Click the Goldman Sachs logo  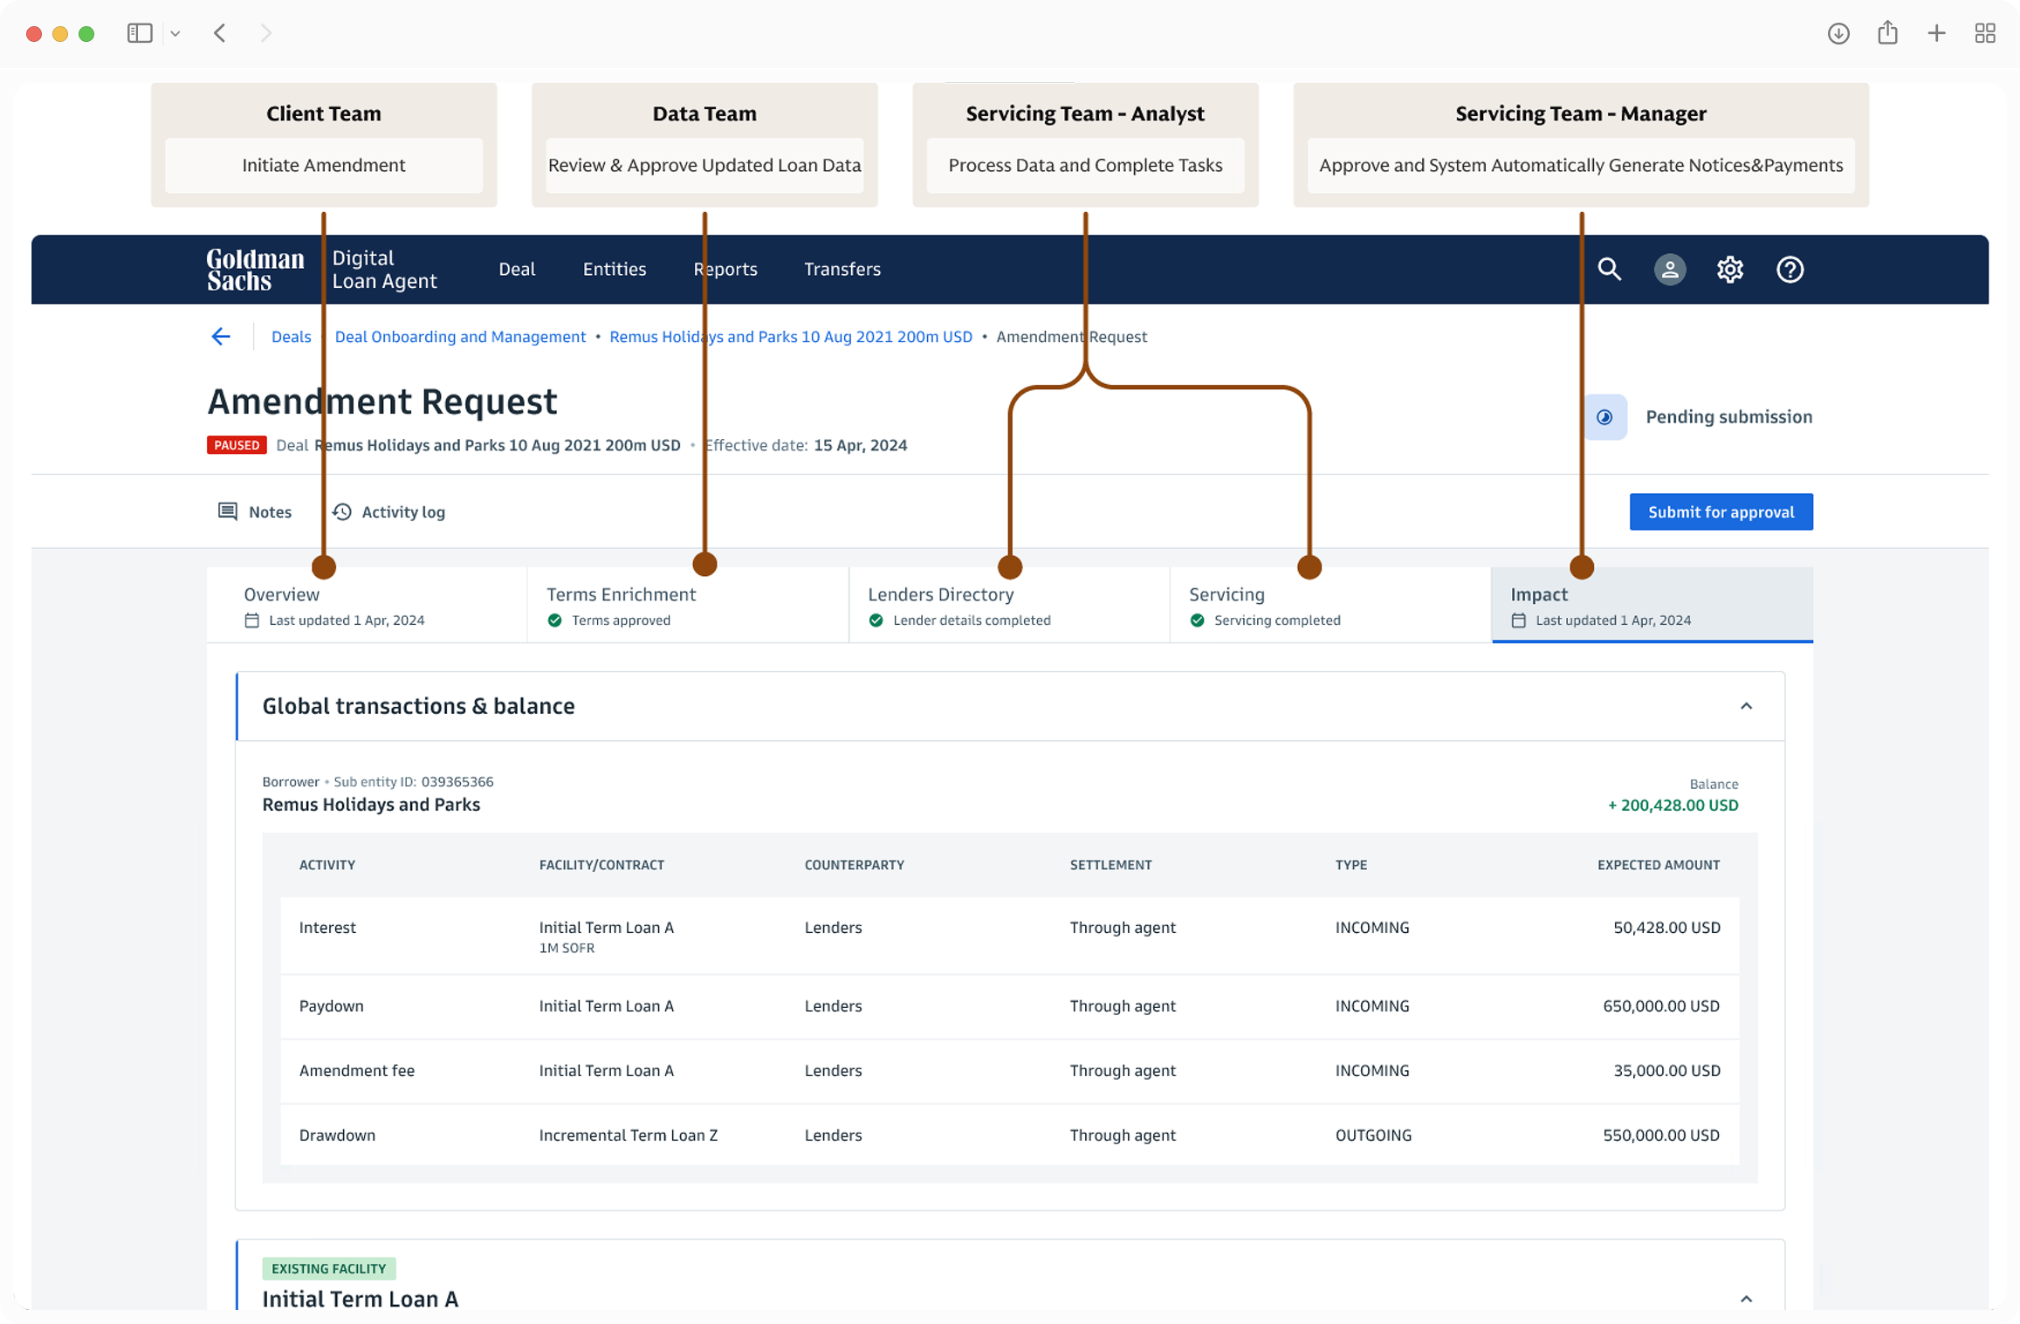click(x=255, y=269)
